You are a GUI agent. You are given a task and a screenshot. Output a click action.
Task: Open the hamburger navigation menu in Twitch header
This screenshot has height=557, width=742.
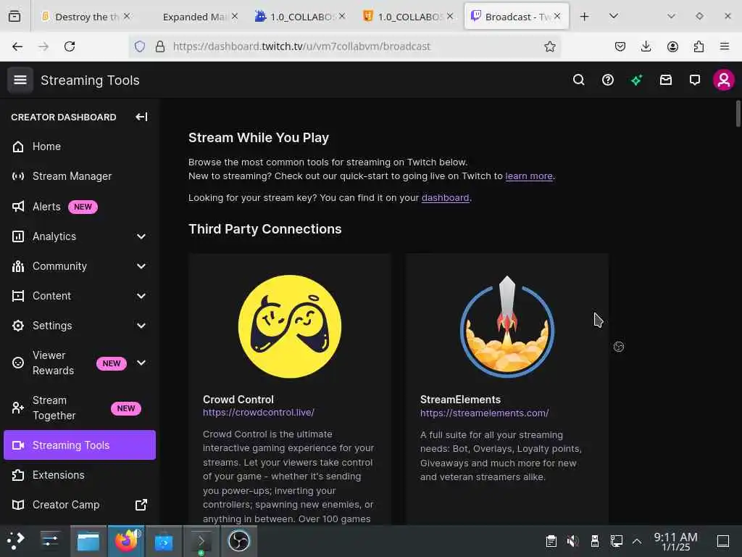(20, 80)
